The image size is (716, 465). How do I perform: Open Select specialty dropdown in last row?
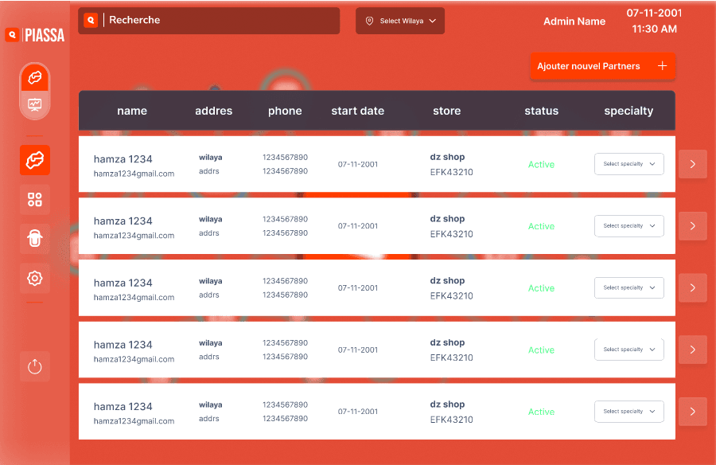(628, 412)
